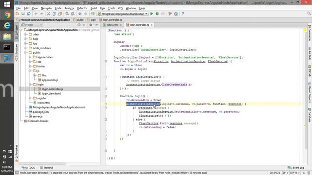Open the Favorites side tool window
Viewport: 312px width, 175px height.
pyautogui.click(x=17, y=154)
